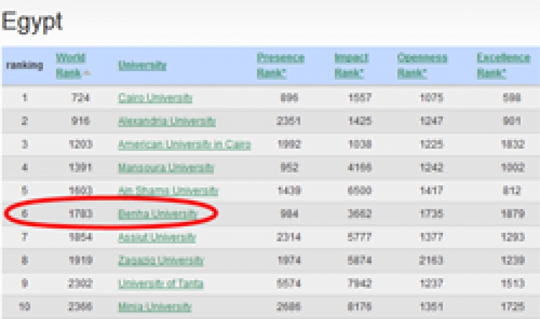This screenshot has width=540, height=319.
Task: Click world rank 916 in Alexandria row
Action: coord(80,121)
